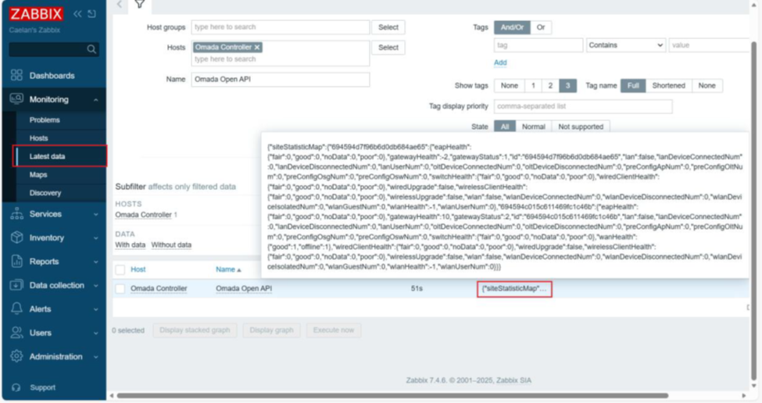Viewport: 762px width, 403px height.
Task: Expand the Data collection menu
Action: click(x=95, y=286)
